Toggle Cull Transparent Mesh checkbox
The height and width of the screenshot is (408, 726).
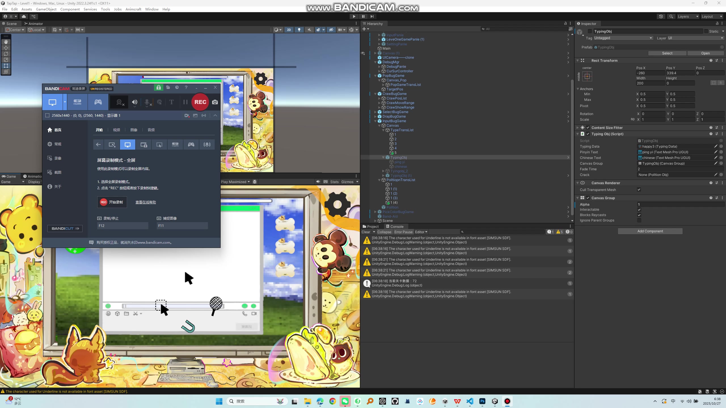[x=639, y=190]
